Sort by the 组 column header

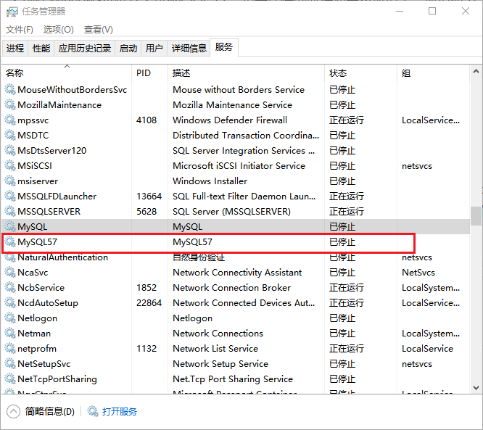(x=434, y=73)
